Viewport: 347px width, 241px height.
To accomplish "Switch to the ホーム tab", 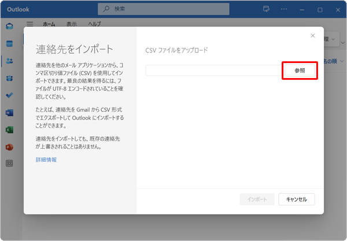I will 49,24.
